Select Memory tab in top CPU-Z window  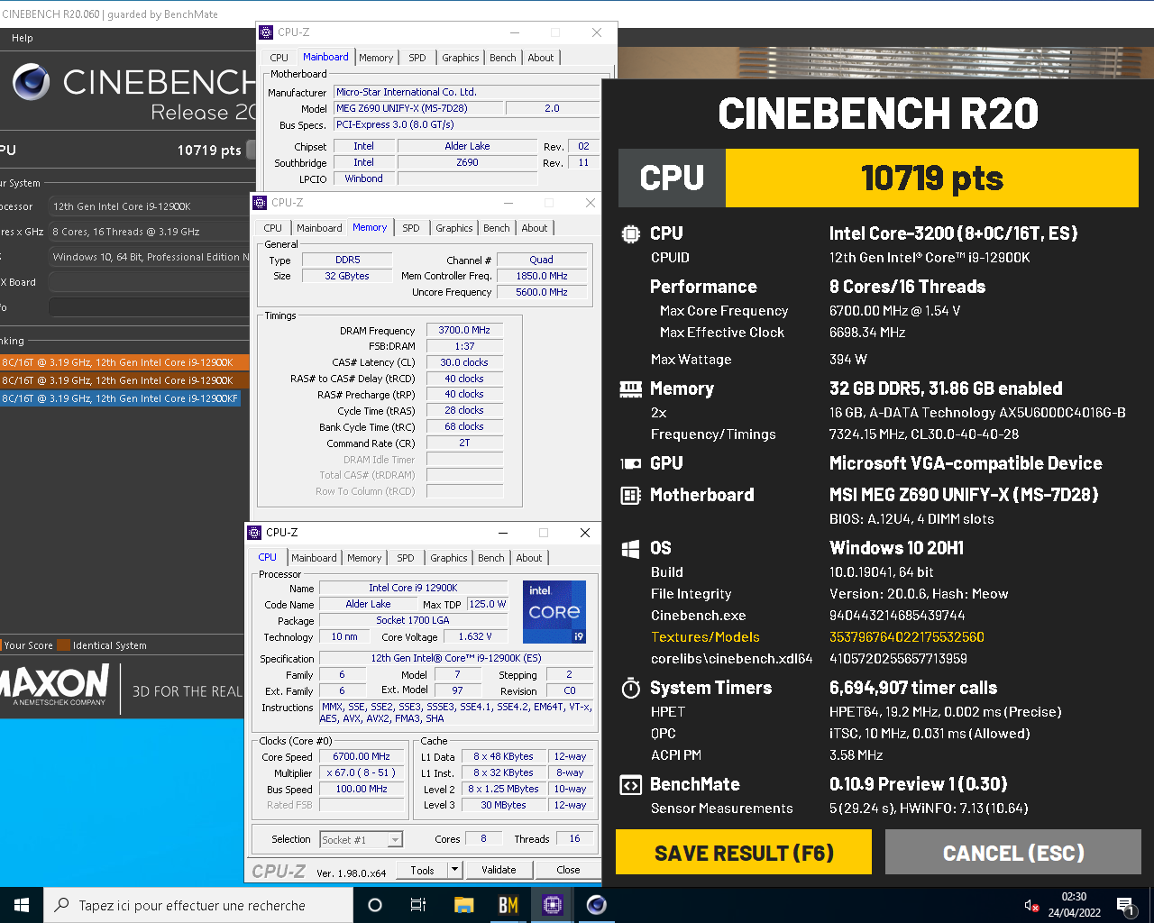click(376, 58)
